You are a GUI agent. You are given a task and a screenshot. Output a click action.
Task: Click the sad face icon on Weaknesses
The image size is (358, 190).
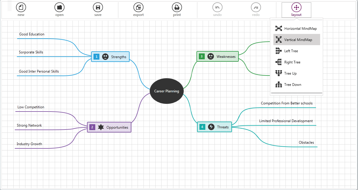point(210,56)
